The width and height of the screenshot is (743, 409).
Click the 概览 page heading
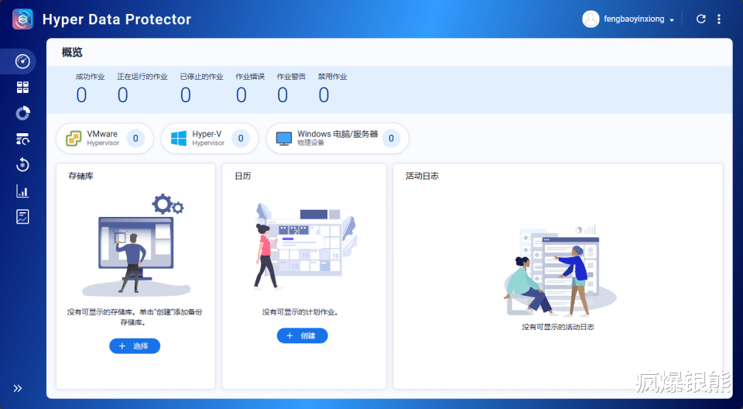coord(72,53)
